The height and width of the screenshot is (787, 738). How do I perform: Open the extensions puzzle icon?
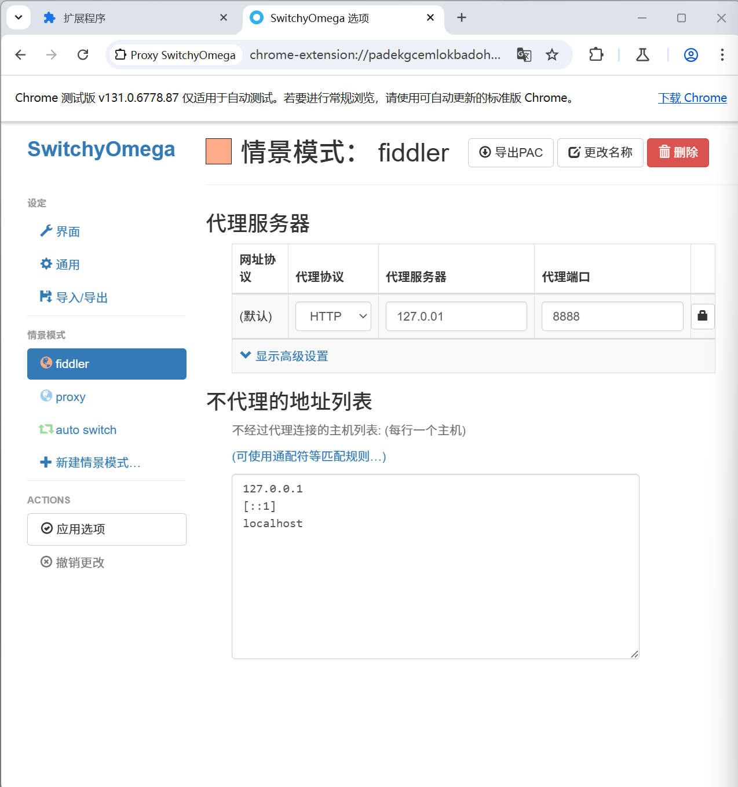pyautogui.click(x=596, y=55)
